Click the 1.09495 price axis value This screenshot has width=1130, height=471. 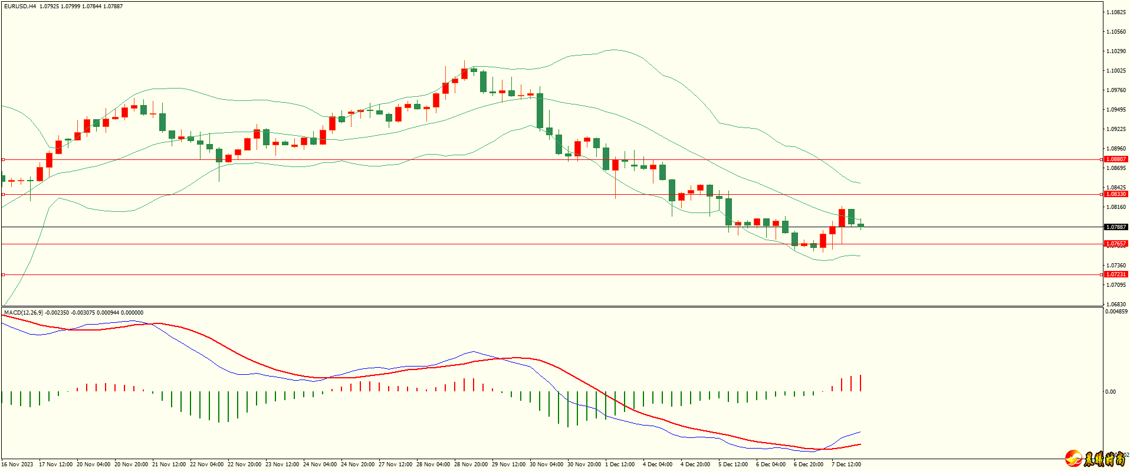point(1116,110)
